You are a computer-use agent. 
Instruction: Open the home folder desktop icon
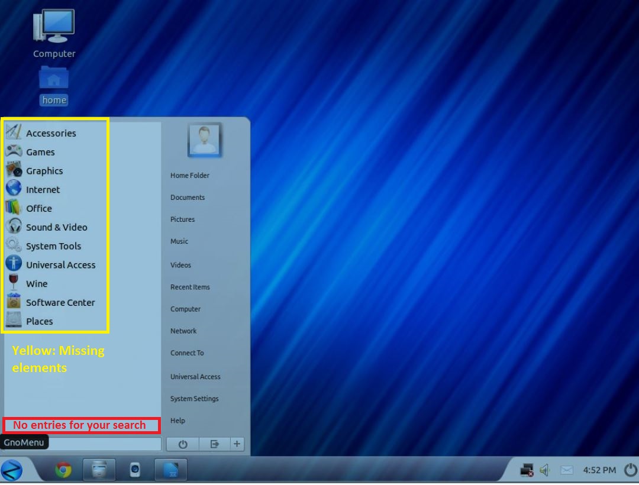[x=54, y=86]
